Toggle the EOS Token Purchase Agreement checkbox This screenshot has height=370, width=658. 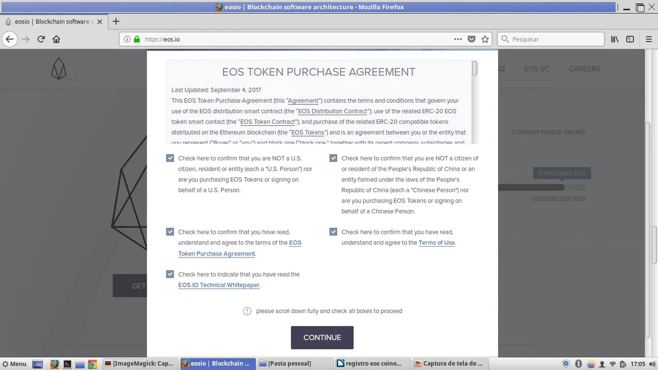(x=170, y=232)
